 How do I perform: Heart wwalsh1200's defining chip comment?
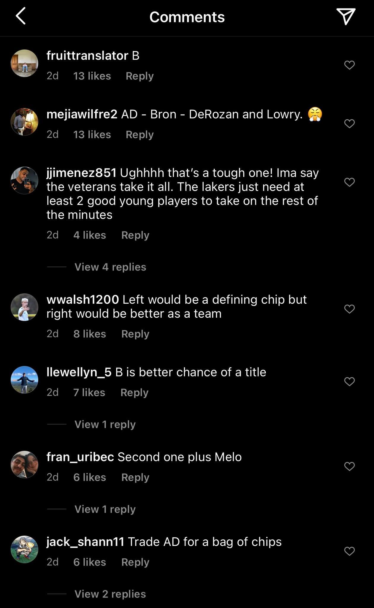[x=349, y=309]
